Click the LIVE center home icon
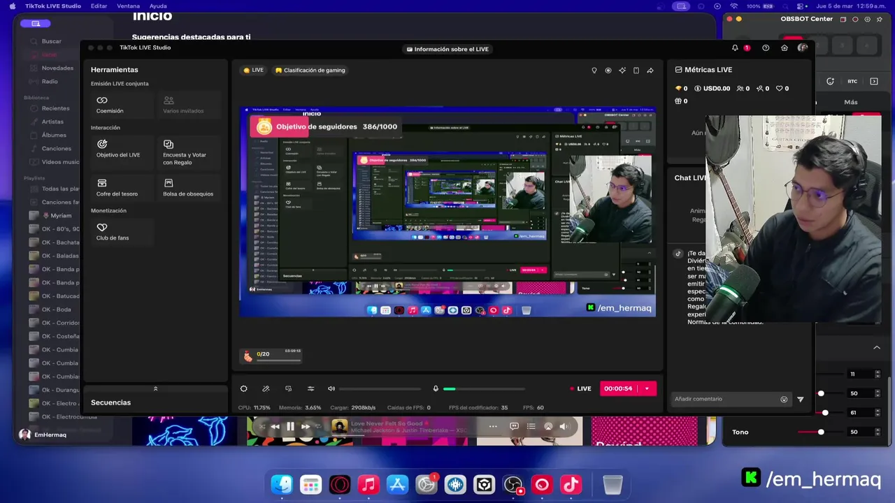The width and height of the screenshot is (895, 503). click(x=785, y=48)
